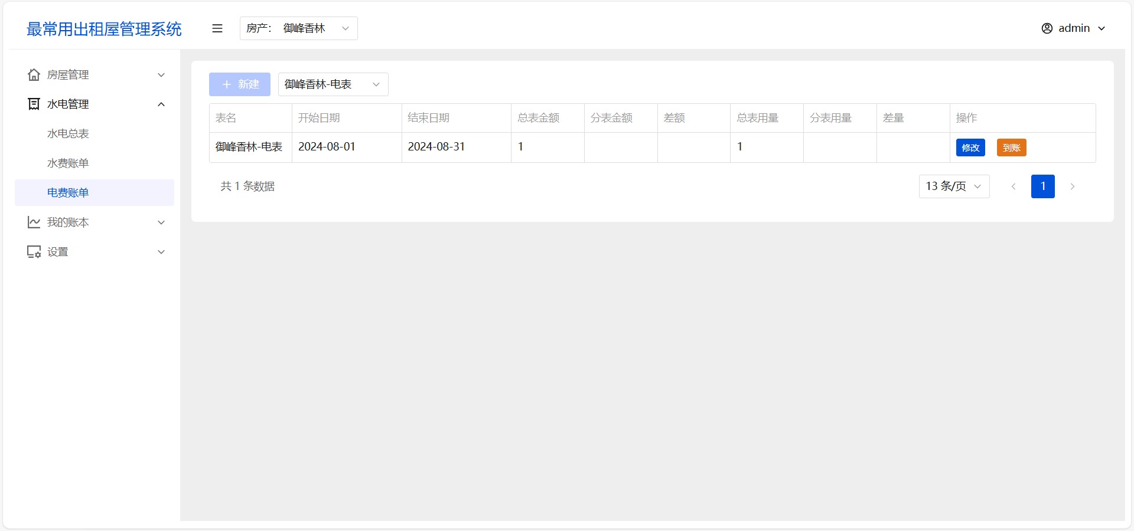The width and height of the screenshot is (1134, 531).
Task: Expand the 房屋管理 menu chevron
Action: (161, 75)
